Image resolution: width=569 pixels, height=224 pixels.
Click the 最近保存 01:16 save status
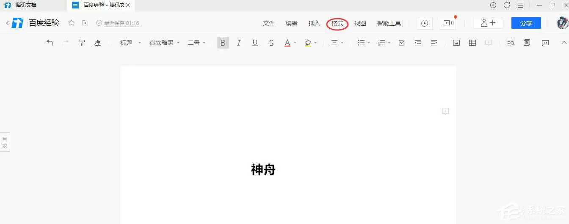point(118,23)
